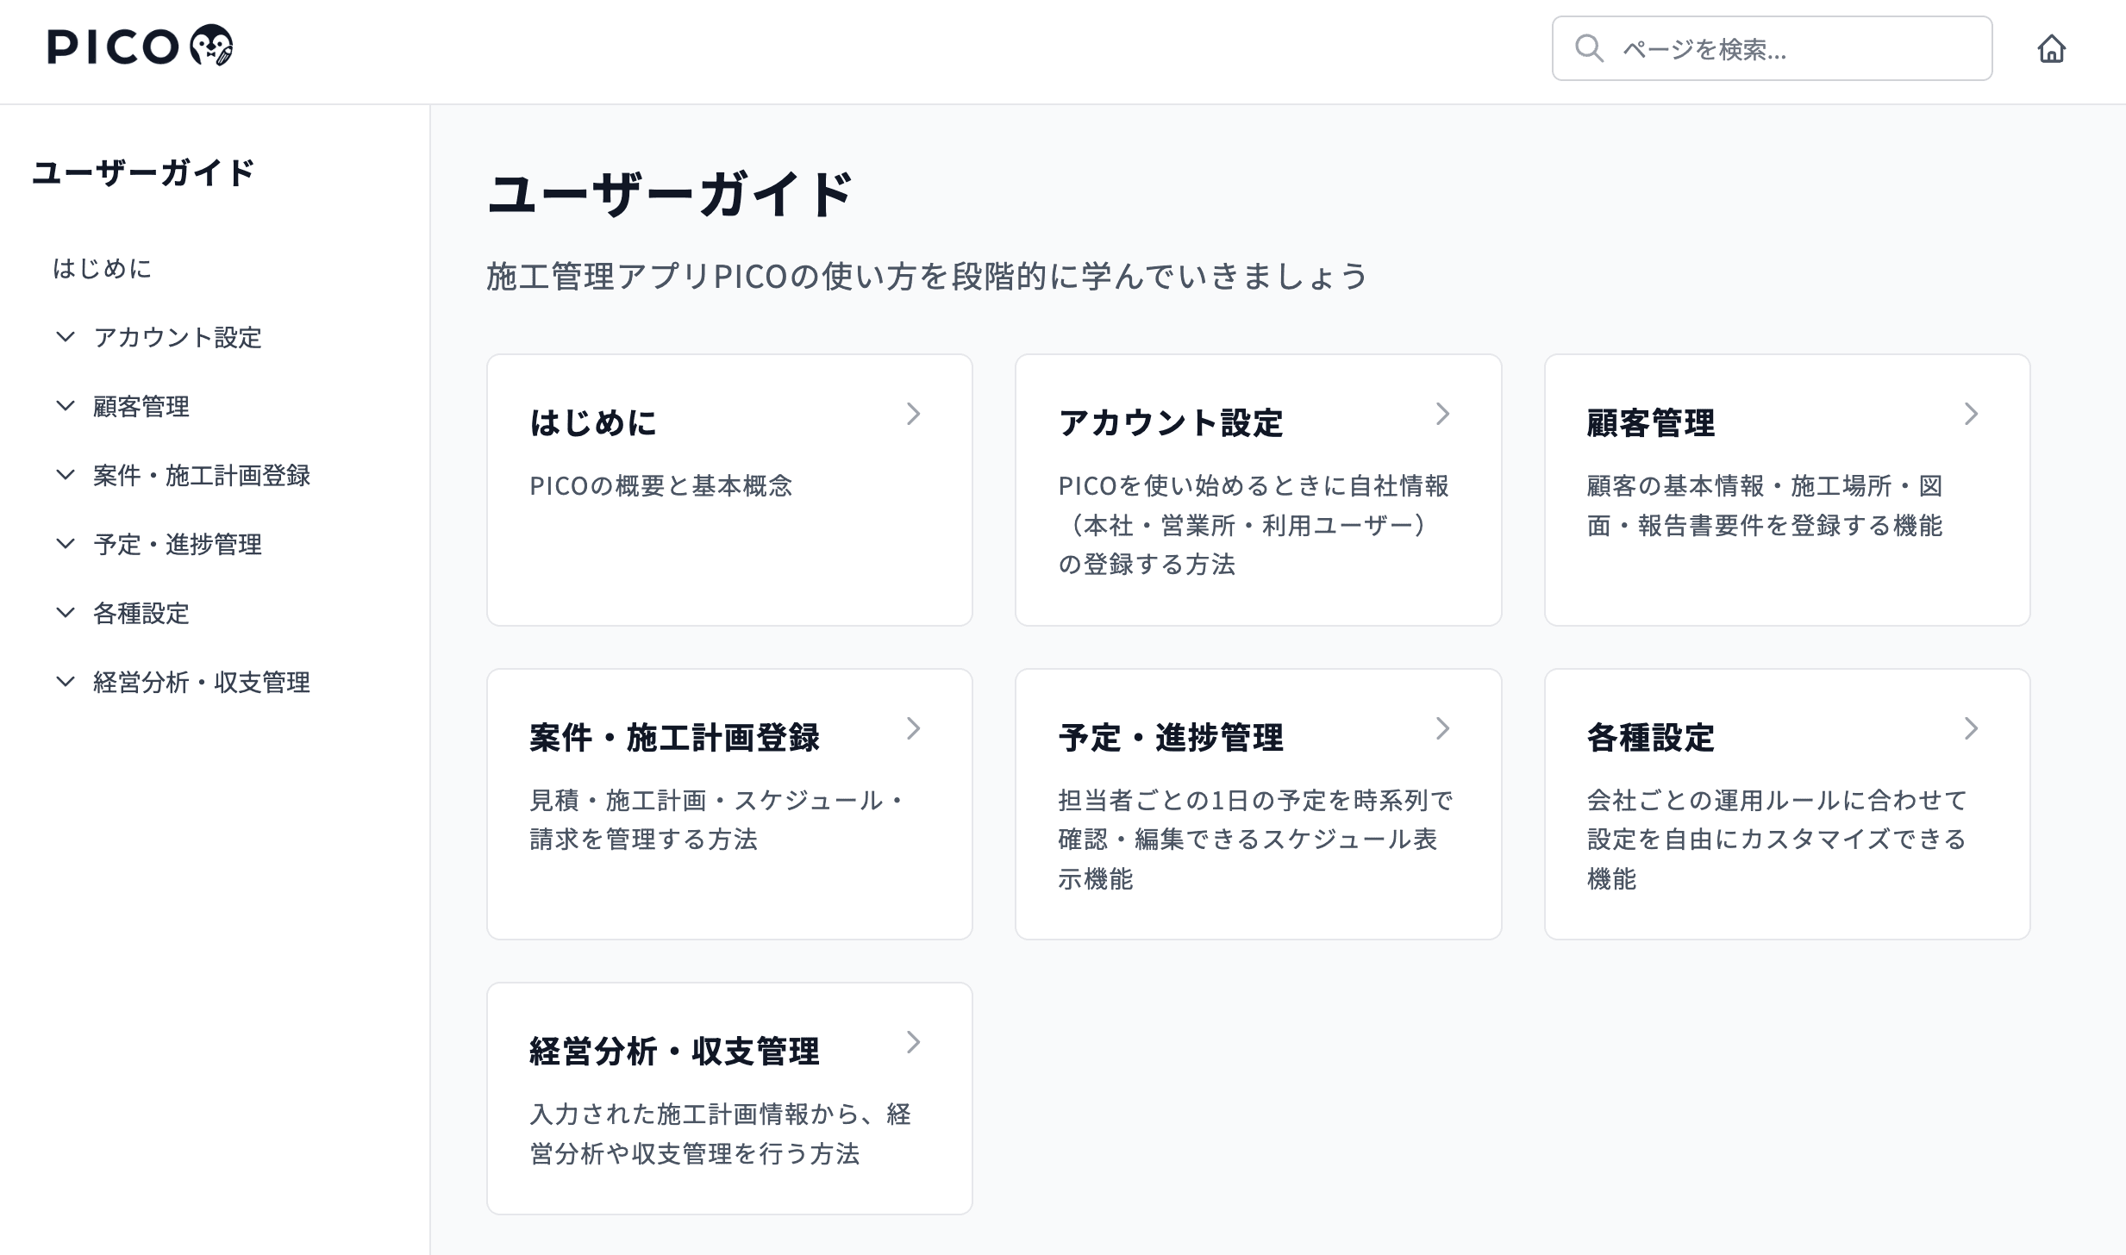The height and width of the screenshot is (1255, 2126).
Task: Click description starting 見積・施工計画
Action: (717, 820)
